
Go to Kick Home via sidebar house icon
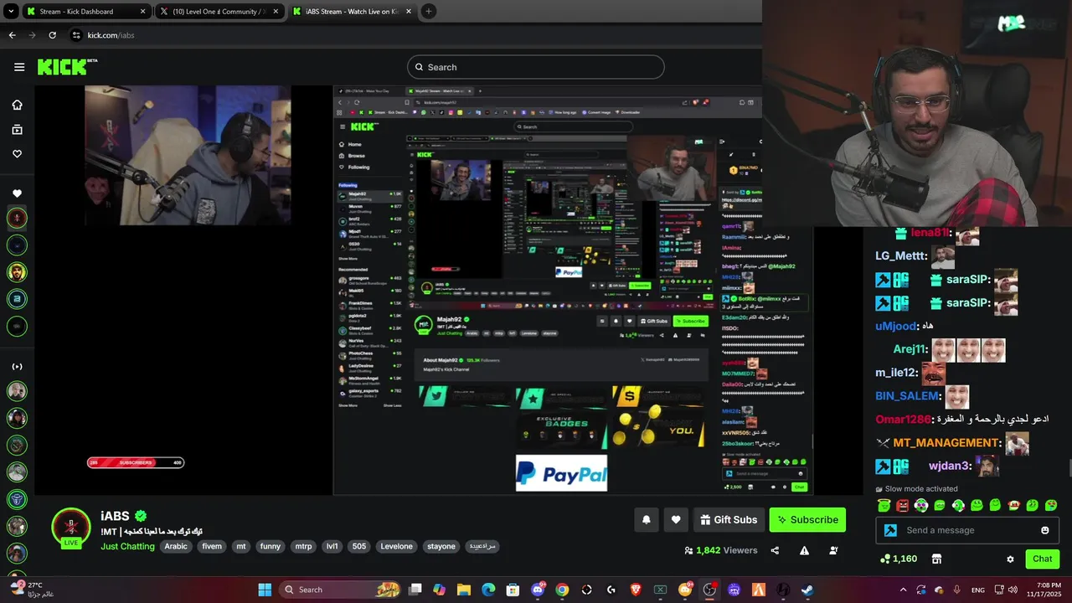point(17,105)
